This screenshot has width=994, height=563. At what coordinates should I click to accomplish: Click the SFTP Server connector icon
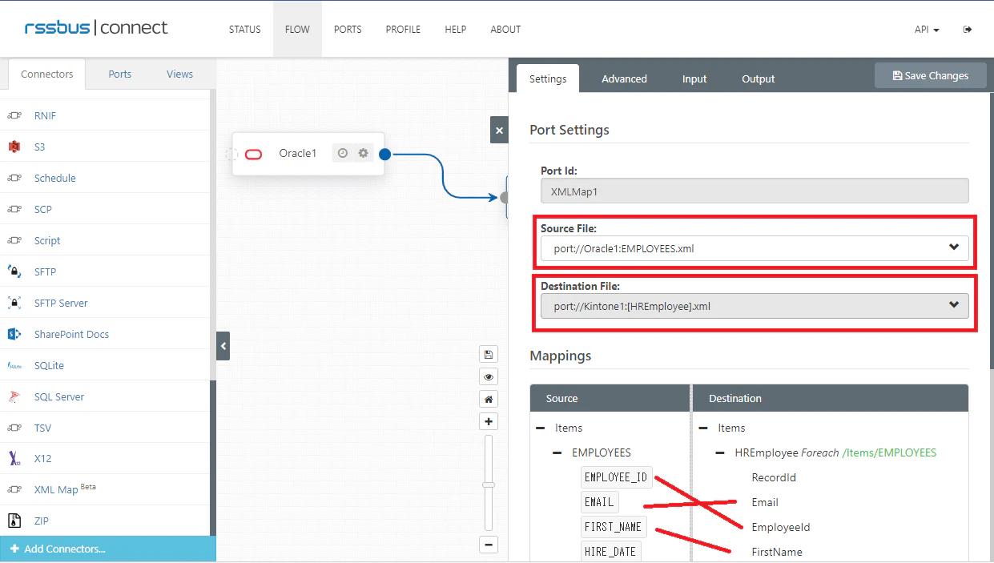[14, 304]
